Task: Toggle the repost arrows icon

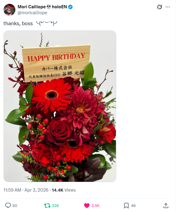Action: [47, 206]
